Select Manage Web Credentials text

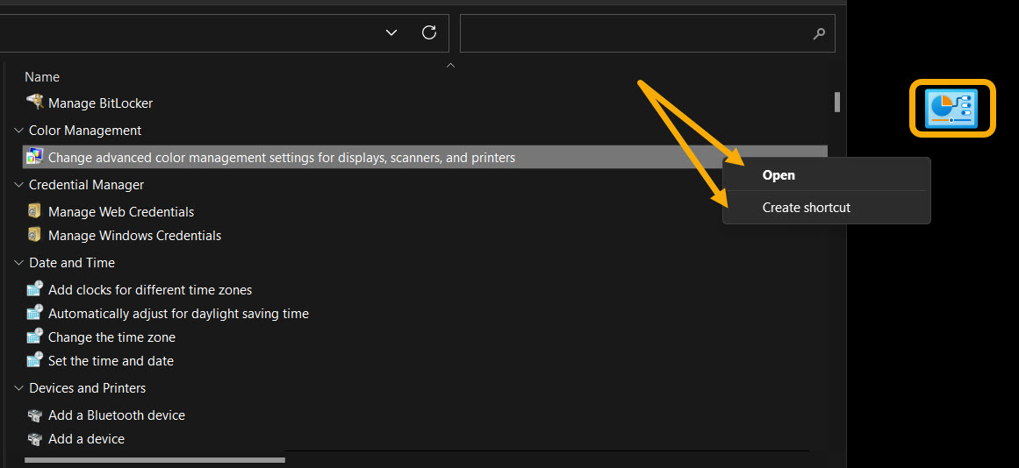pyautogui.click(x=121, y=211)
